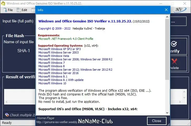Click 'Microsoft Windows XP SP2 or SP3' line
The height and width of the screenshot is (126, 191).
pyautogui.click(x=59, y=49)
